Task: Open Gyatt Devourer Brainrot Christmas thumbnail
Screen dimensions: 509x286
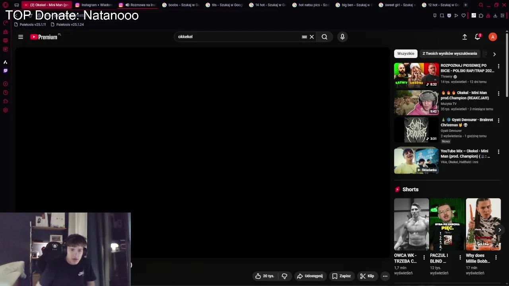Action: [416, 129]
